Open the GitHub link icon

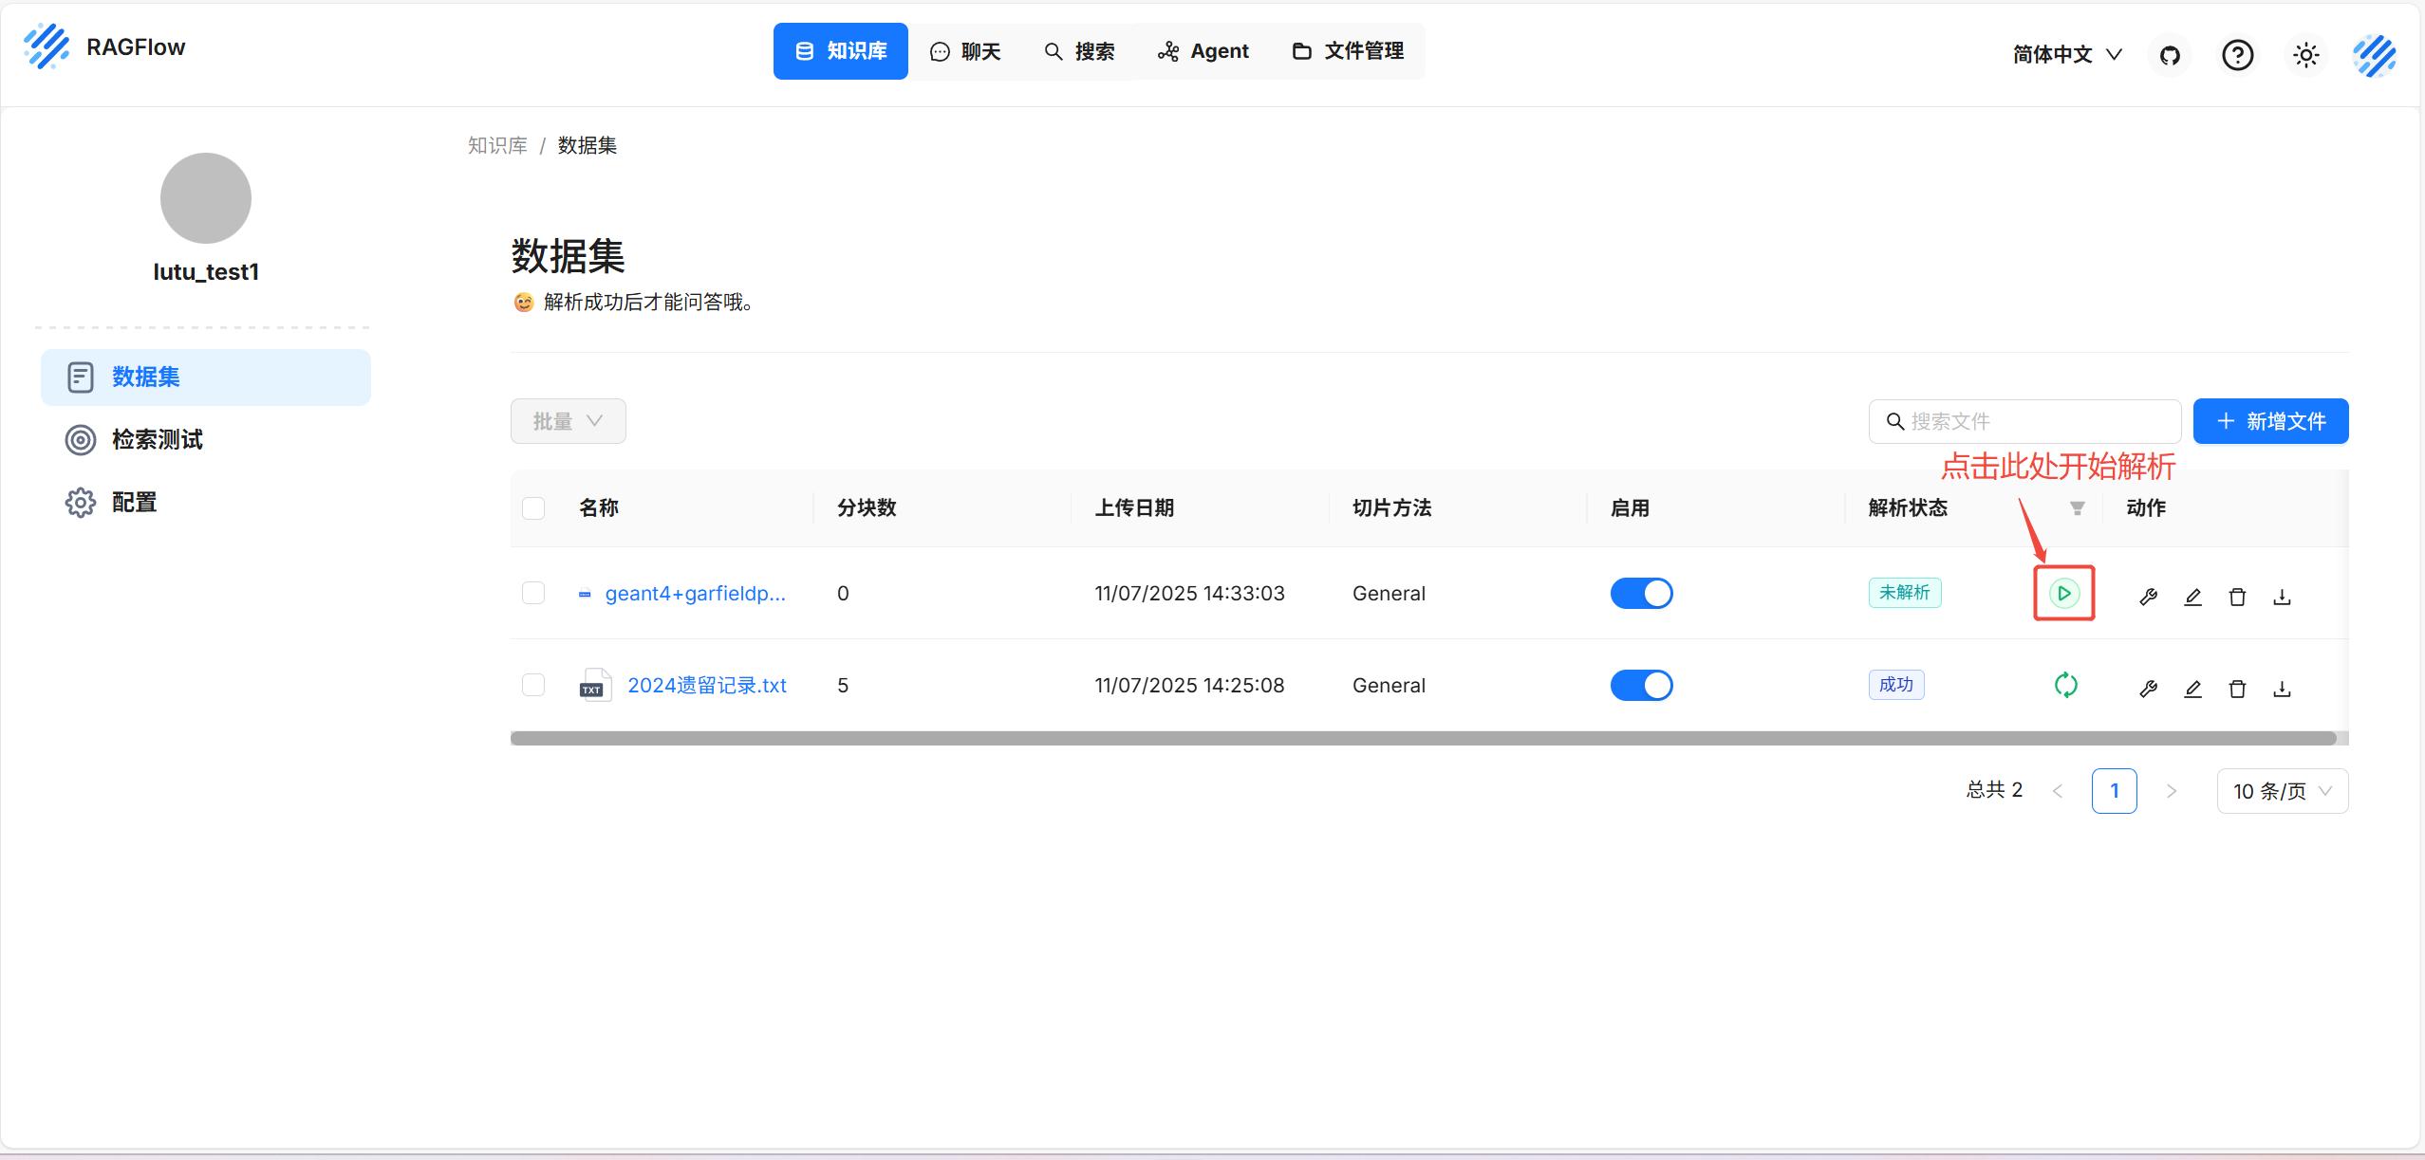point(2170,55)
